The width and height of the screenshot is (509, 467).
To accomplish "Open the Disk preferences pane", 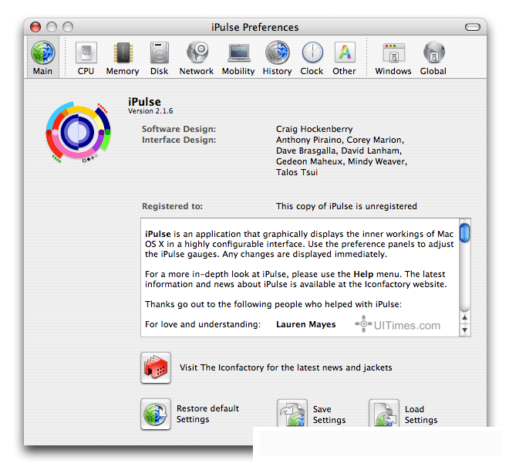I will tap(159, 58).
